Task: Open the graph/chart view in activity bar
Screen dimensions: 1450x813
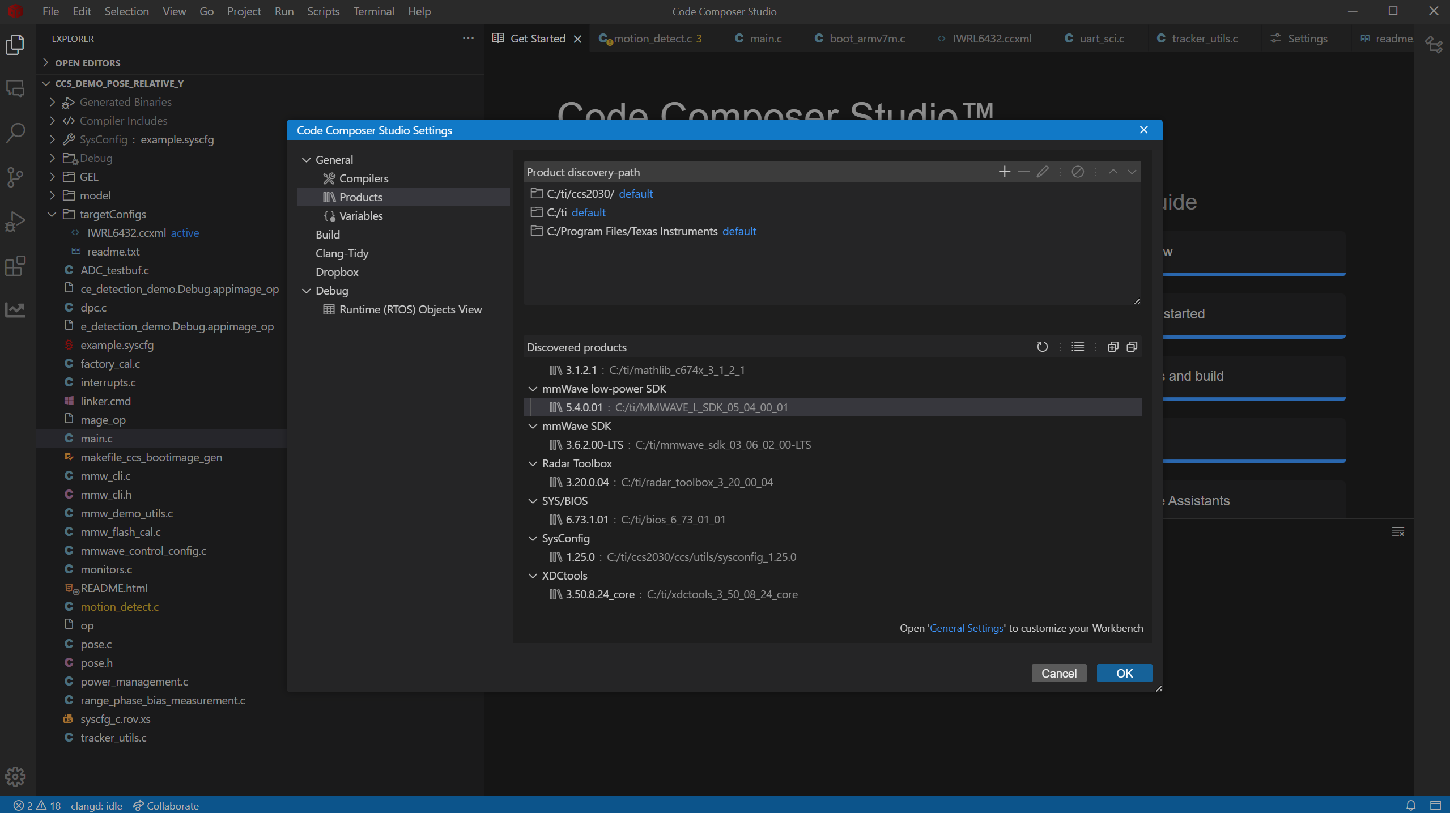Action: coord(15,309)
